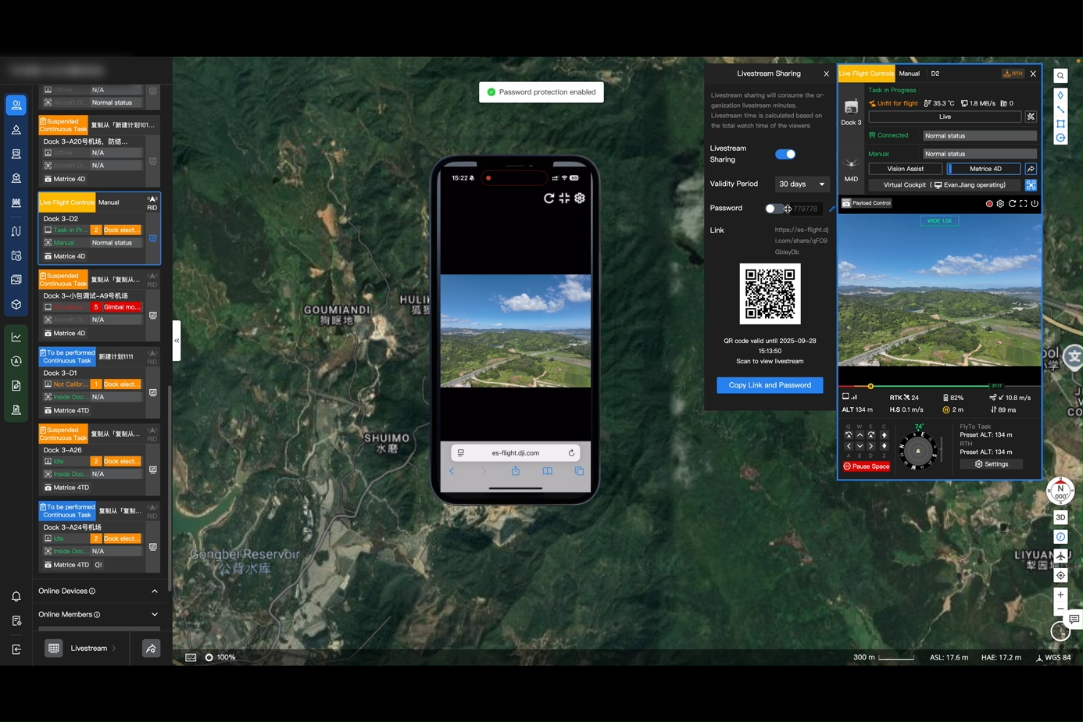Click share icon beside Matrice 4D
1083x722 pixels.
[x=1031, y=169]
